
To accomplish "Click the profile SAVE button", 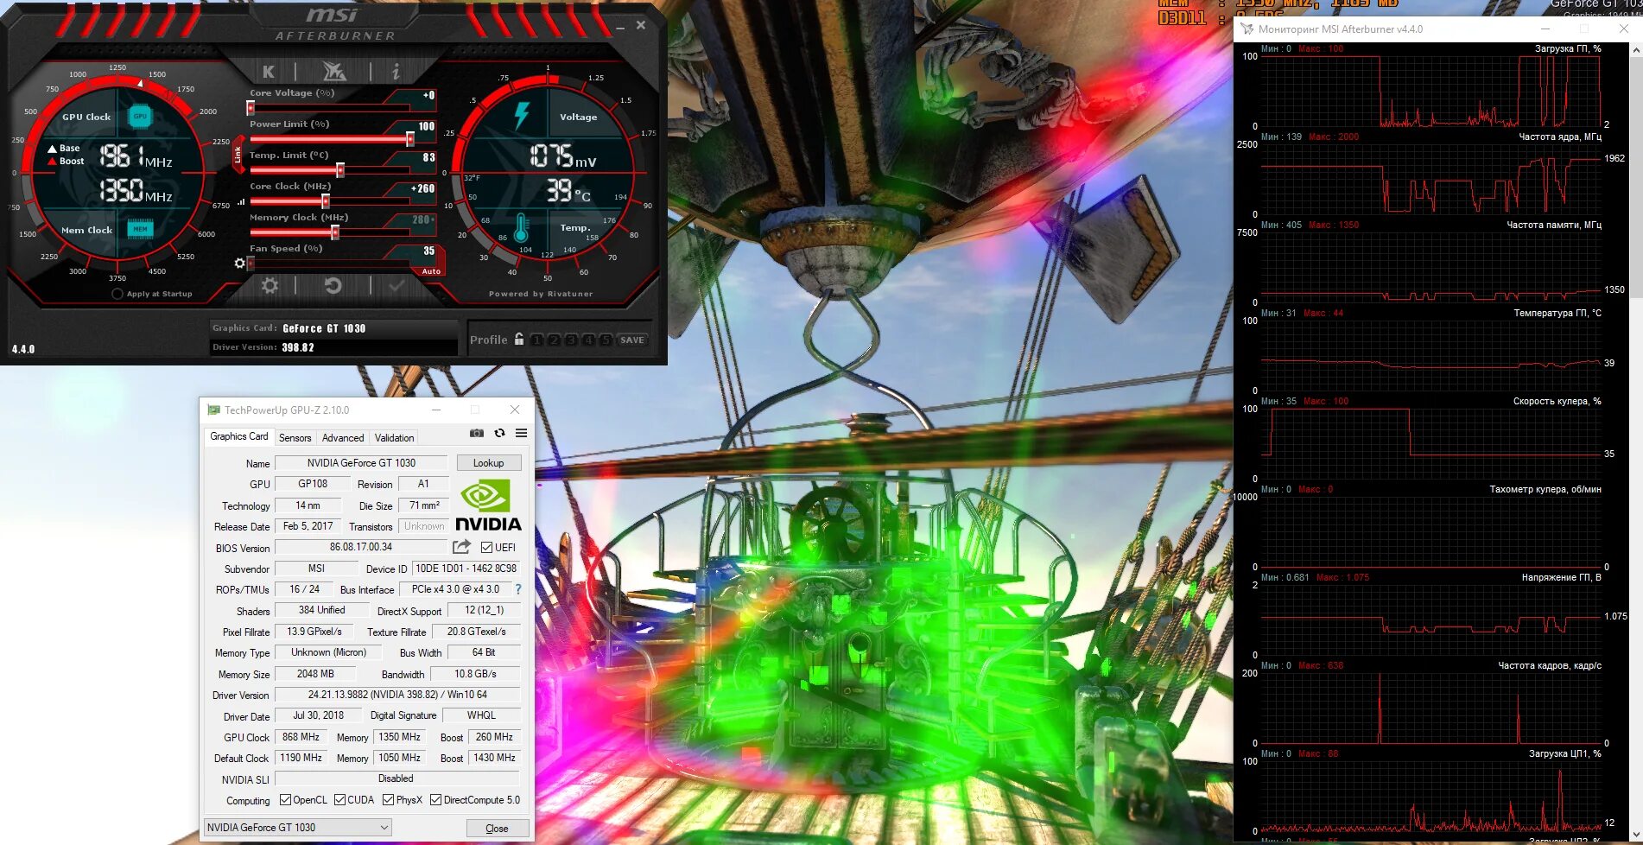I will click(632, 340).
